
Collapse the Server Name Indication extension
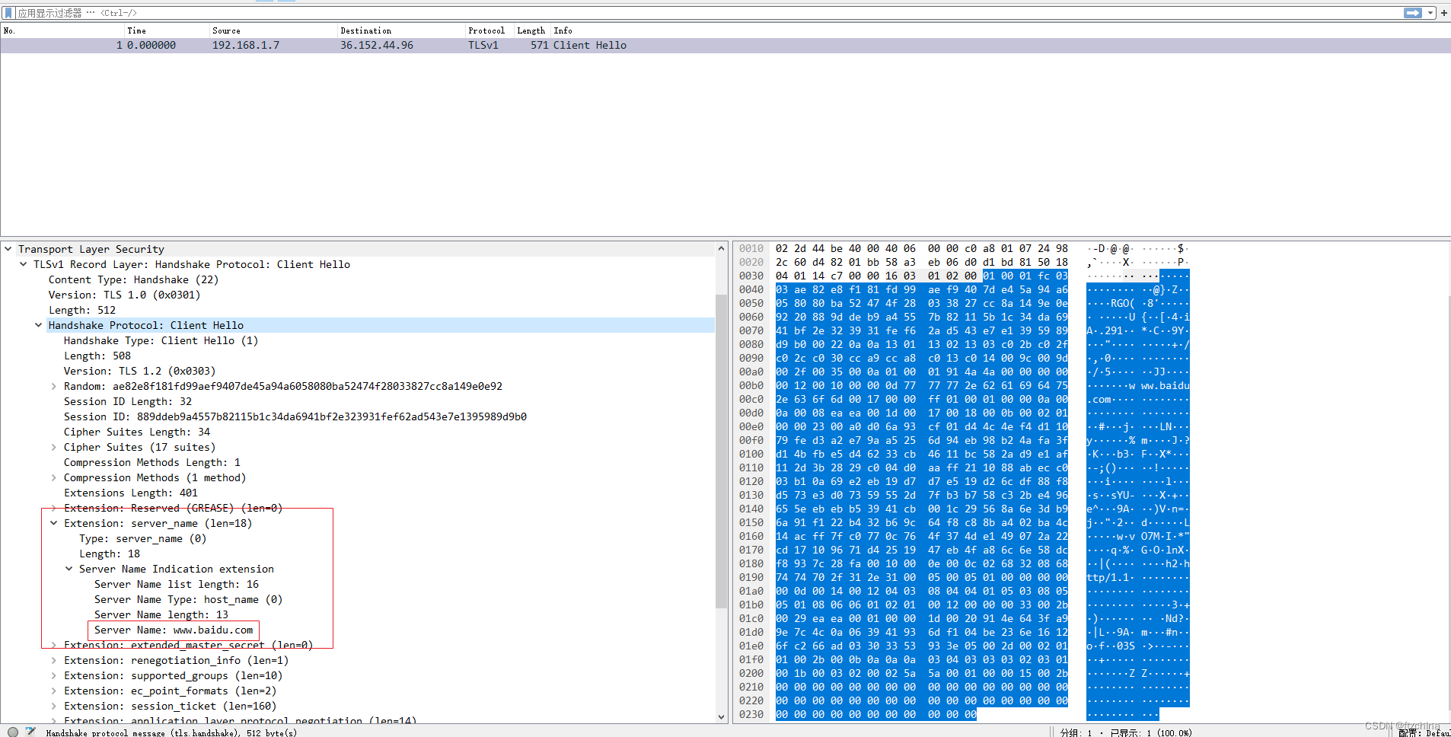(69, 569)
